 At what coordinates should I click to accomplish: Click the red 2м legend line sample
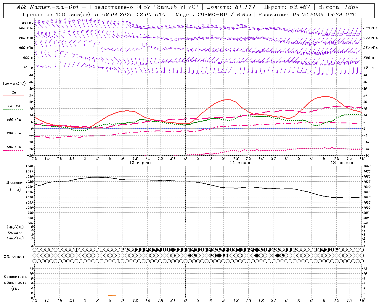(x=14, y=96)
